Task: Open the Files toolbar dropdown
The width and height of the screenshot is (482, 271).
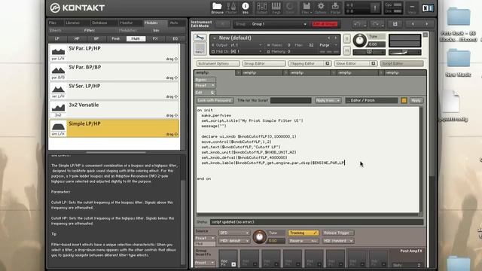Action: click(x=307, y=8)
